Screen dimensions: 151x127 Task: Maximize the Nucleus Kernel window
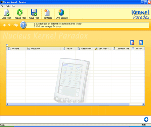tap(146, 2)
